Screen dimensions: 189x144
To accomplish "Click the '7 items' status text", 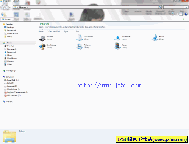I will [22, 131].
